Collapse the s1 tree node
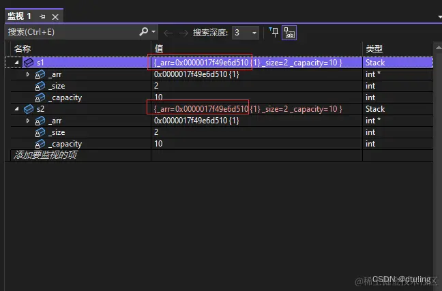This screenshot has width=442, height=291. (x=16, y=62)
